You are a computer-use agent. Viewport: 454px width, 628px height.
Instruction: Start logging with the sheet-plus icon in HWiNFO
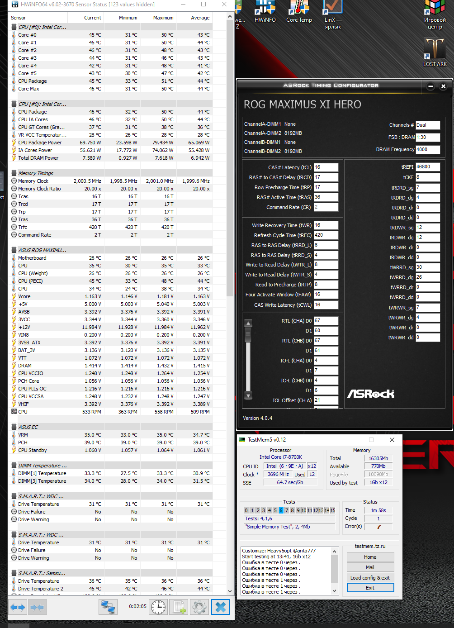pos(179,607)
